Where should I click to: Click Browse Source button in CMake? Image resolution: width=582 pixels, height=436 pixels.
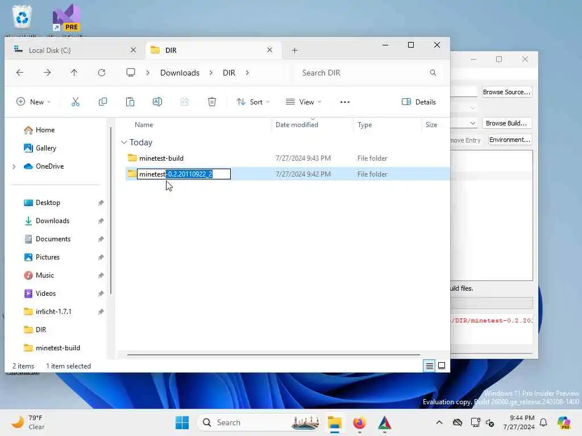click(506, 92)
